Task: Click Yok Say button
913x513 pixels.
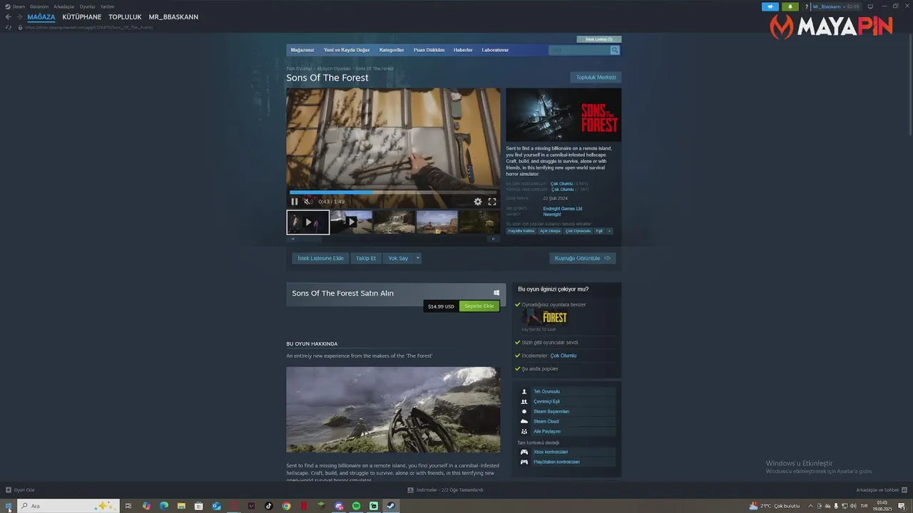Action: (x=398, y=258)
